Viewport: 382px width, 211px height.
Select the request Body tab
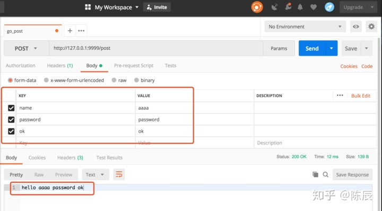[94, 65]
